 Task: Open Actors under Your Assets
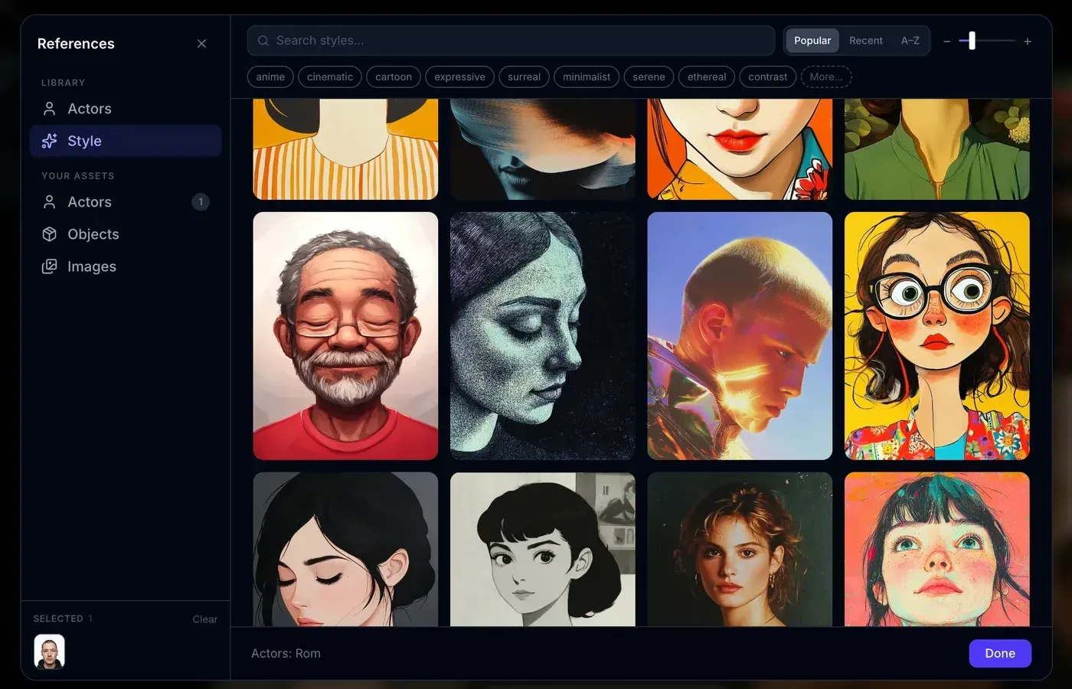(90, 201)
